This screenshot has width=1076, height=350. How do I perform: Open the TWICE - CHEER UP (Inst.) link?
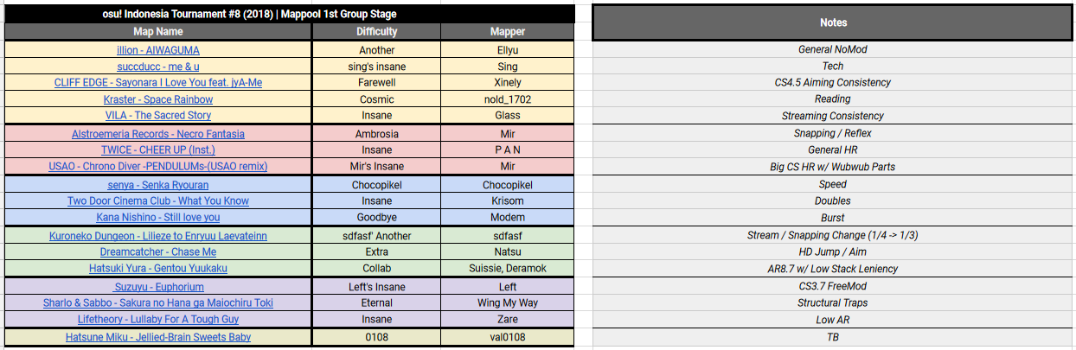[x=158, y=150]
